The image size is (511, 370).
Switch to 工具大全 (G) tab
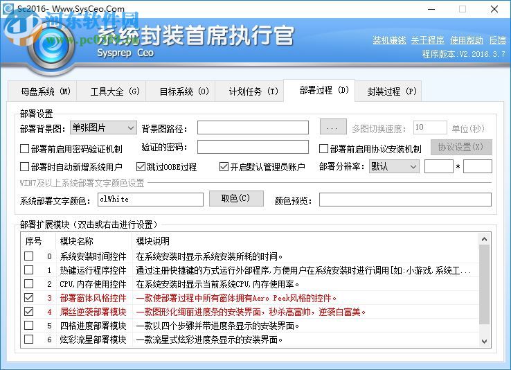pos(111,91)
